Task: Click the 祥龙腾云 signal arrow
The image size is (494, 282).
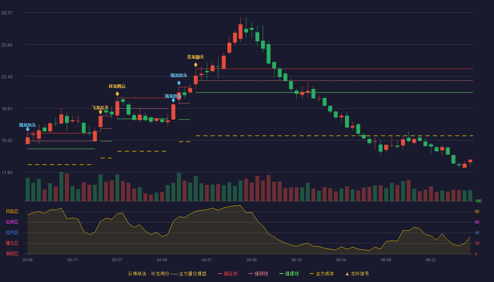Action: (117, 94)
